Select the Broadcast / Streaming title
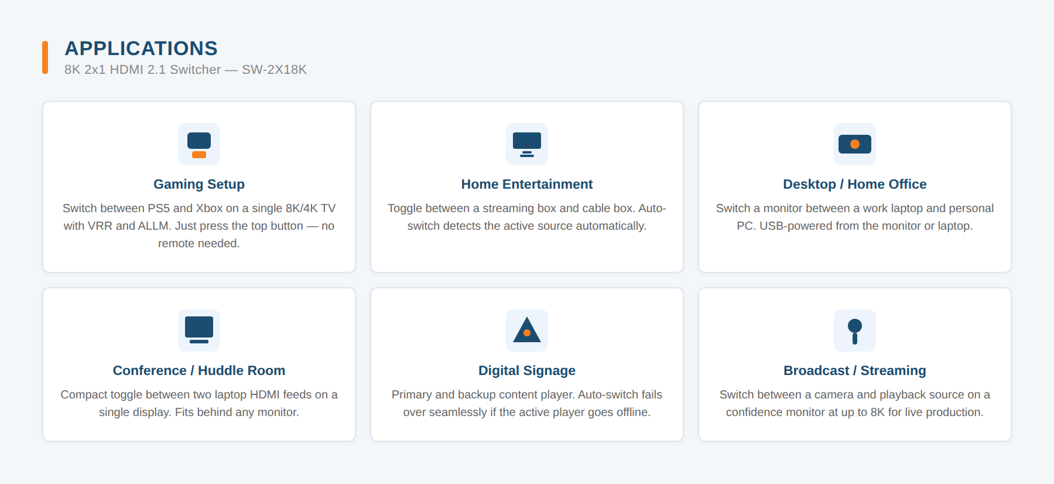The height and width of the screenshot is (484, 1054). pyautogui.click(x=855, y=370)
